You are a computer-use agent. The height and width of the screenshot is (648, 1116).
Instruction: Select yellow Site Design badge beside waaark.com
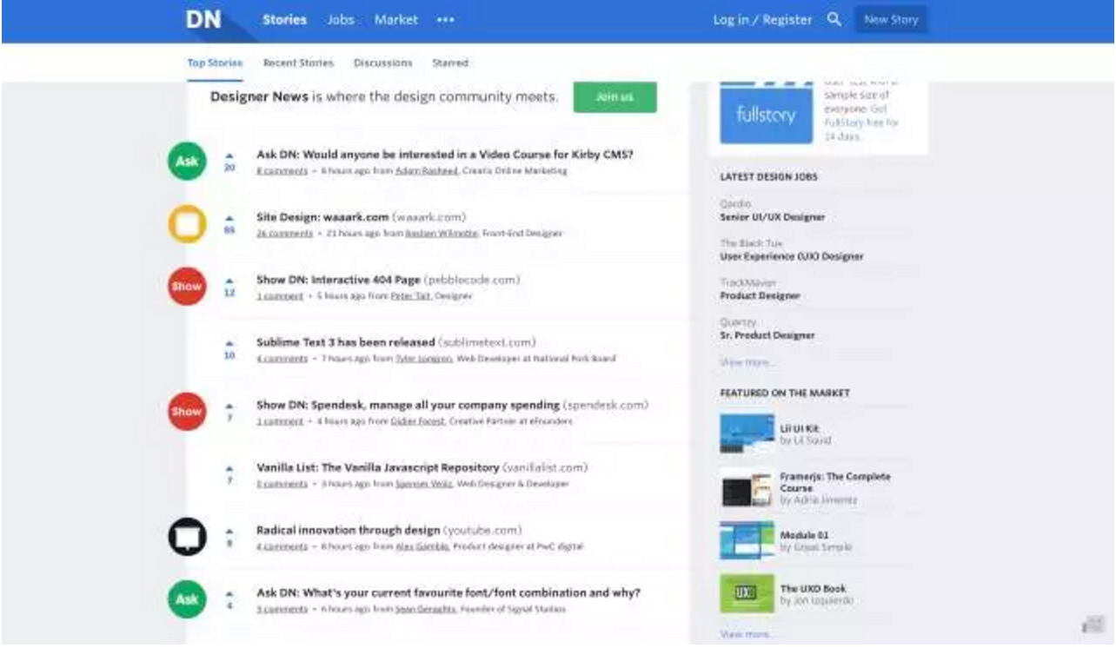point(187,224)
